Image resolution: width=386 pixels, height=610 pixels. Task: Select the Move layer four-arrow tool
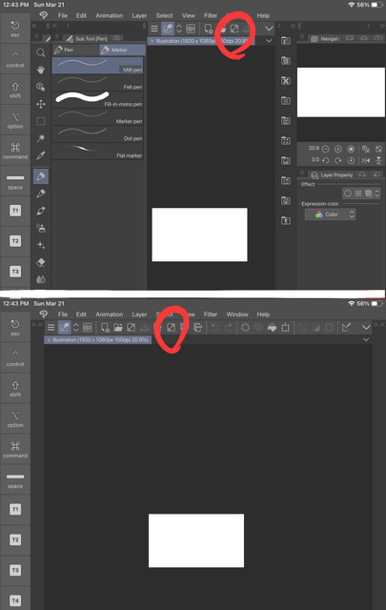(x=40, y=104)
